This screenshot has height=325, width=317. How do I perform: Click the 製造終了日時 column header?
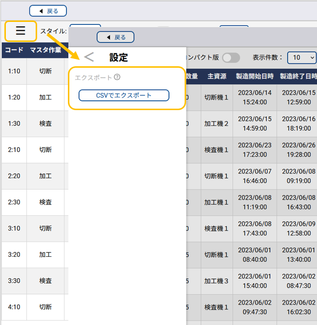[x=298, y=76]
